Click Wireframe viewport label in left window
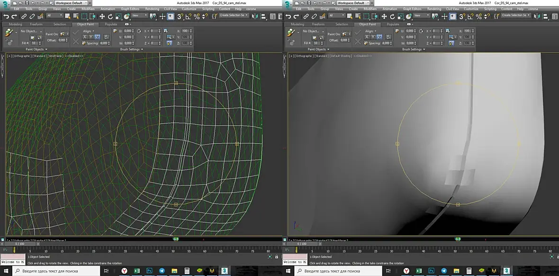This screenshot has height=276, width=559. 56,56
